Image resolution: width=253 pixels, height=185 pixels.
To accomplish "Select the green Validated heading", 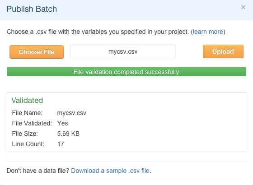I will point(27,100).
